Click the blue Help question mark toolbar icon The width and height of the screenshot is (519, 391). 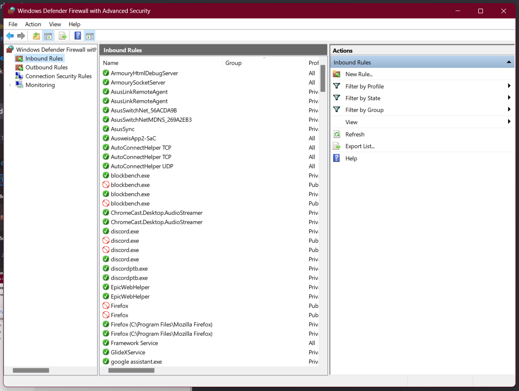78,36
